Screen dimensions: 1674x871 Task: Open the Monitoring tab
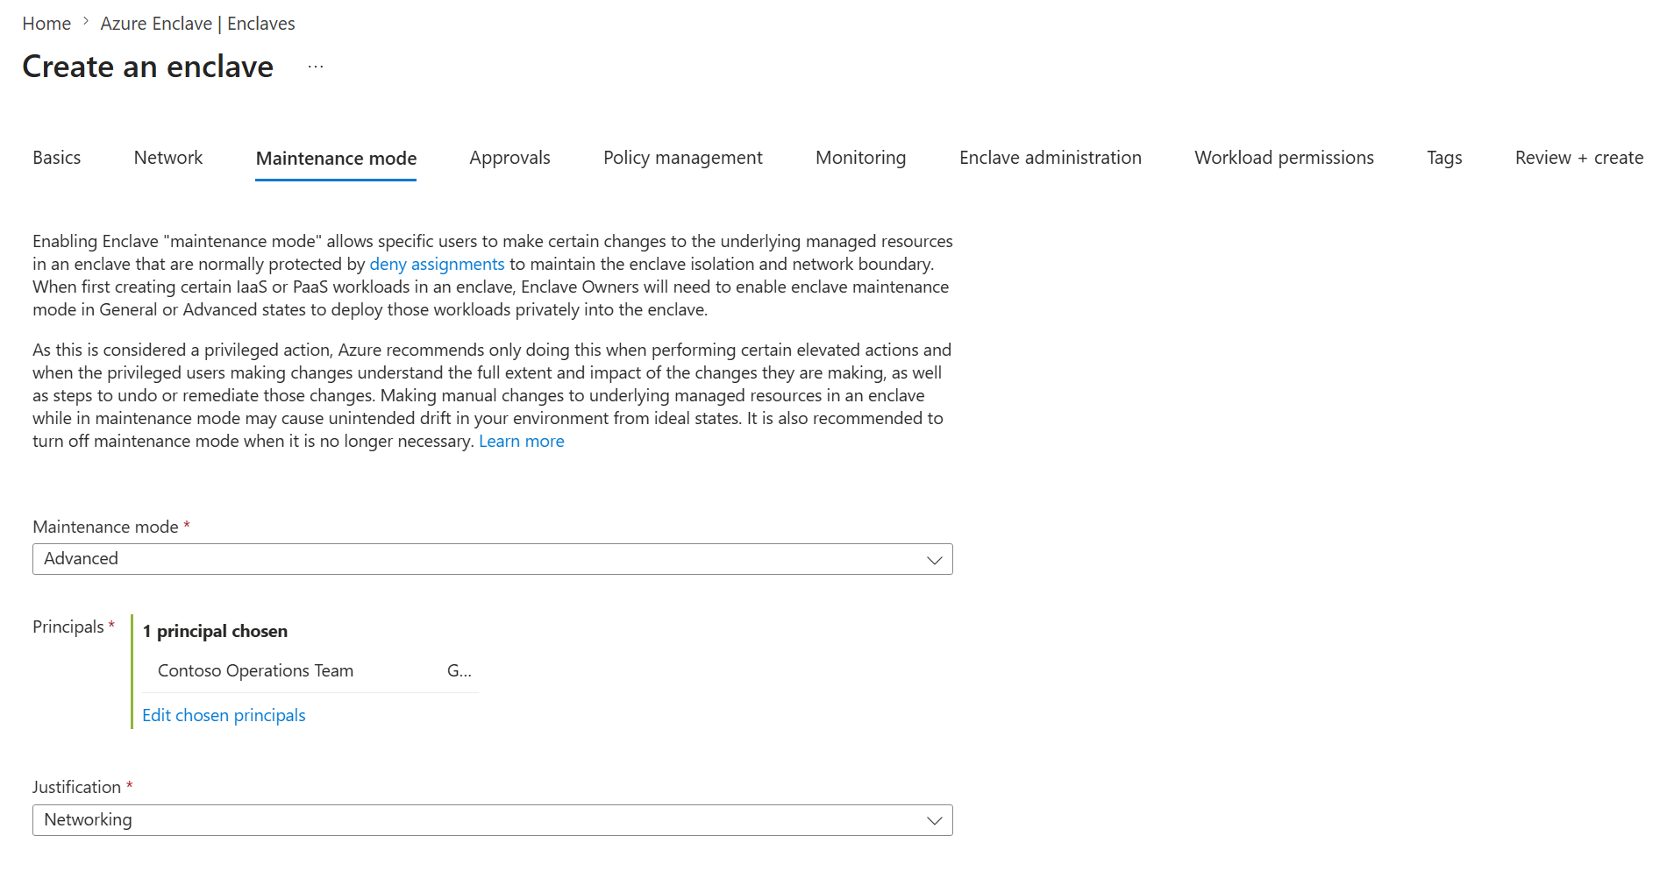pyautogui.click(x=861, y=158)
